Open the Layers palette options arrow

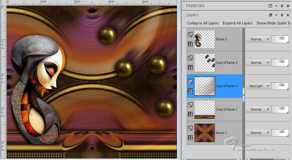[276, 15]
